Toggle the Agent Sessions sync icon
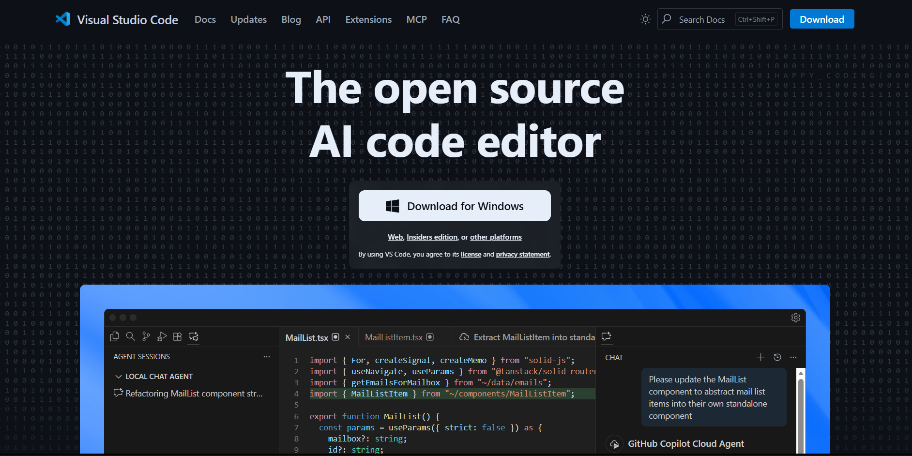Viewport: 912px width, 456px height. tap(118, 393)
